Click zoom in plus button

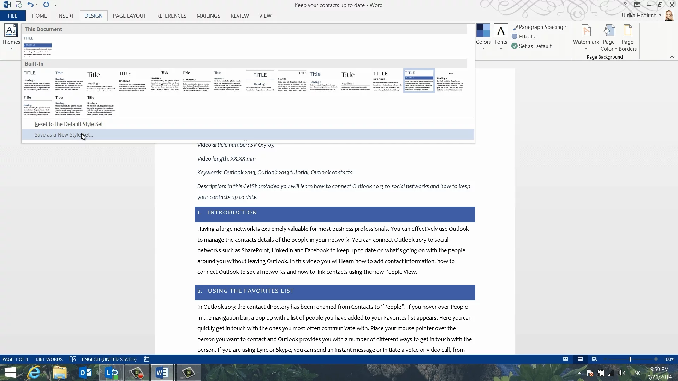pos(656,359)
